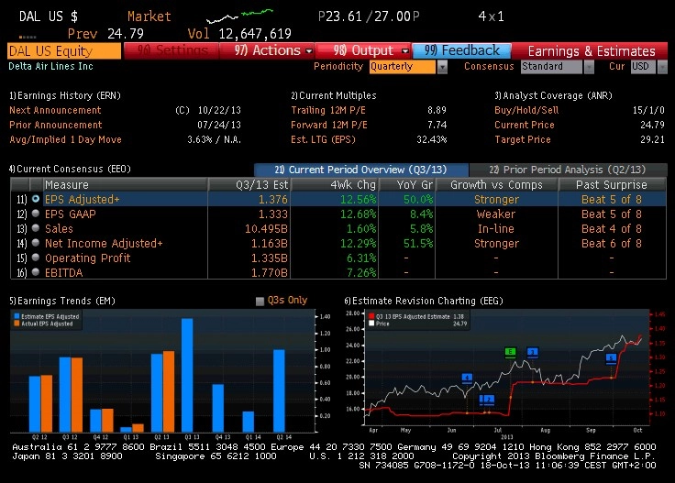
Task: Click revision marker 3 on the chart
Action: [x=533, y=352]
